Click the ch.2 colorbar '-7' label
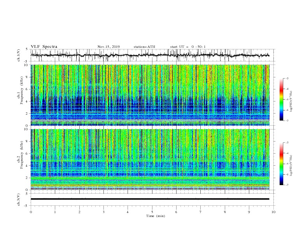Image resolution: width=308 pixels, height=238 pixels. [x=287, y=185]
